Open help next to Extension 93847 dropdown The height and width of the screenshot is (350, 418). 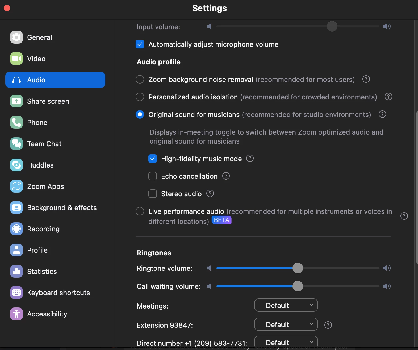[328, 325]
